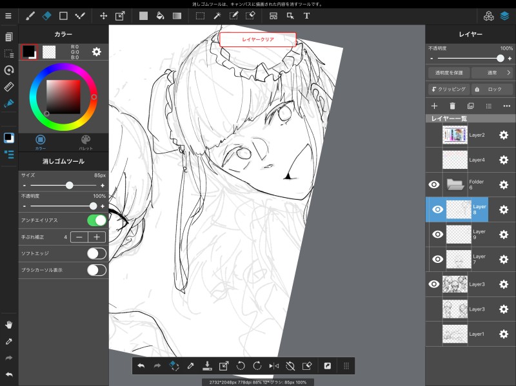Screen dimensions: 516x386
Task: Click the Layer Clear button
Action: click(257, 39)
